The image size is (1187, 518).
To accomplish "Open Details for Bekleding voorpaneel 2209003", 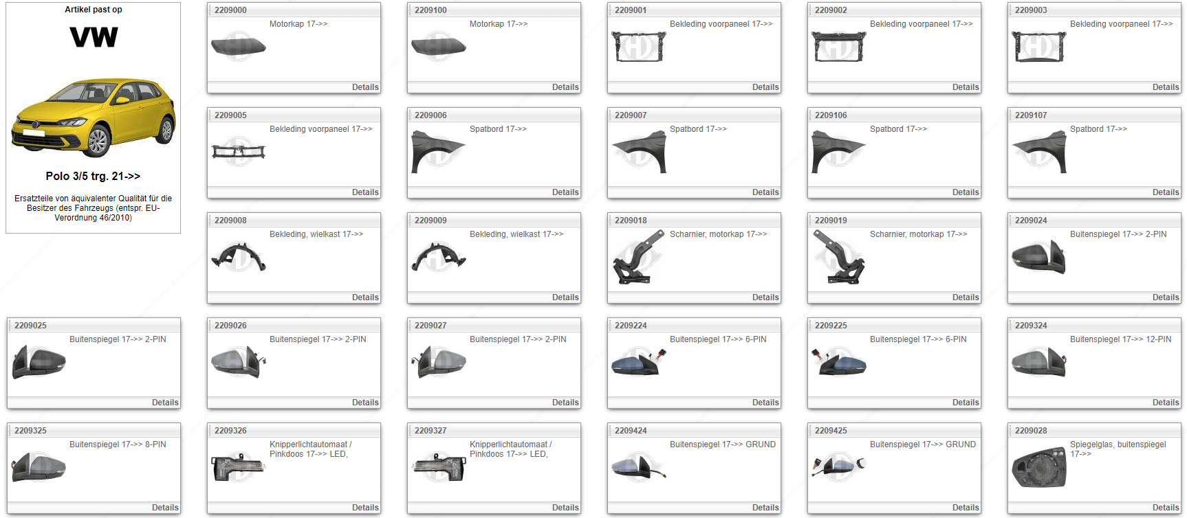I will tap(1165, 87).
